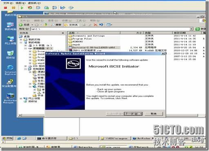Close the Software Update Installation Wizard dialog
The image size is (209, 151).
coord(163,54)
